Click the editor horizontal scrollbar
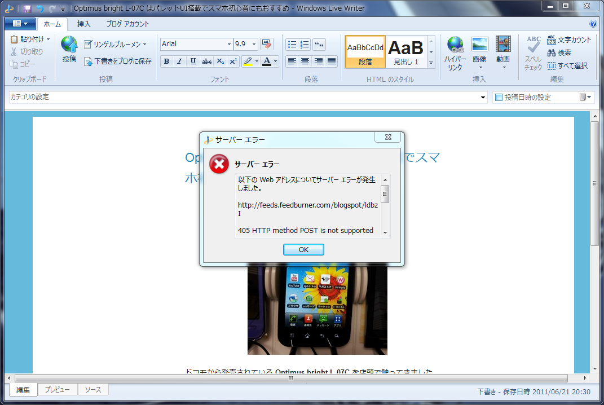Image resolution: width=604 pixels, height=405 pixels. tap(291, 378)
